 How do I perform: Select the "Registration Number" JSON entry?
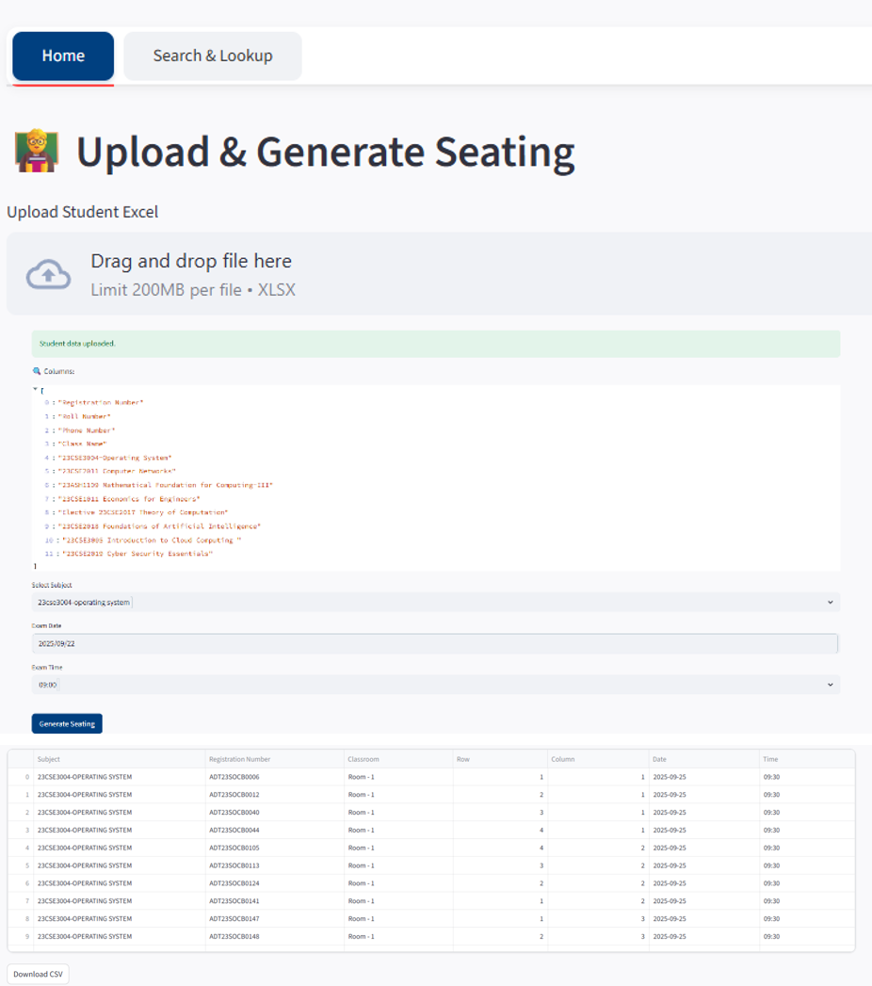tap(101, 402)
